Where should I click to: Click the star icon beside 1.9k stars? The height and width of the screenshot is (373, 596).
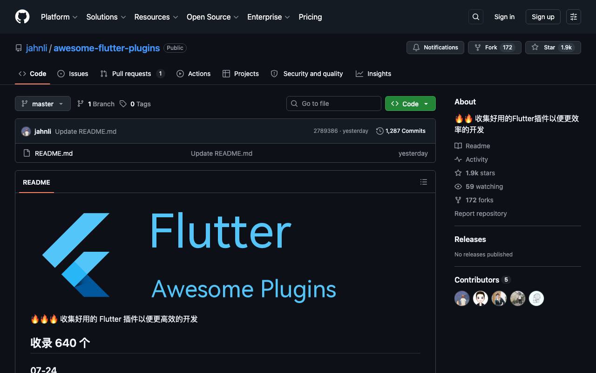click(x=458, y=173)
